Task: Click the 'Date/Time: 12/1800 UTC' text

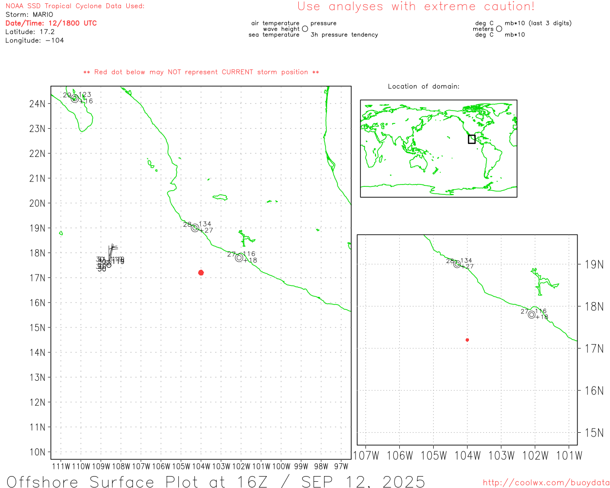Action: coord(51,23)
